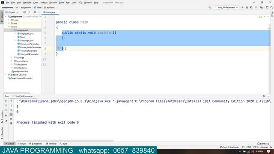
Task: Click the locate/select opened file icon
Action: click(x=24, y=12)
